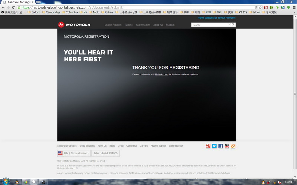
Task: Click the volume icon in system tray
Action: 280,182
